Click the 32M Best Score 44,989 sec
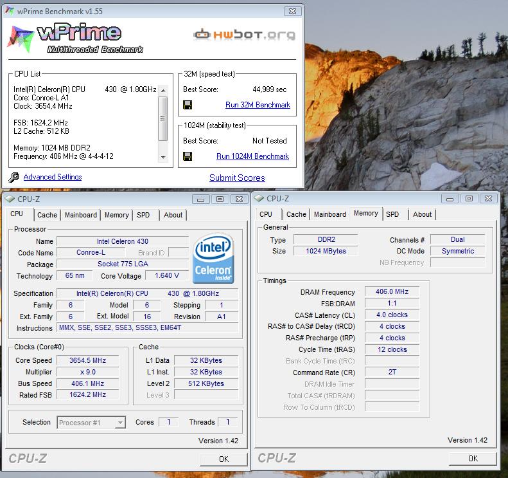This screenshot has width=508, height=478. coord(270,89)
